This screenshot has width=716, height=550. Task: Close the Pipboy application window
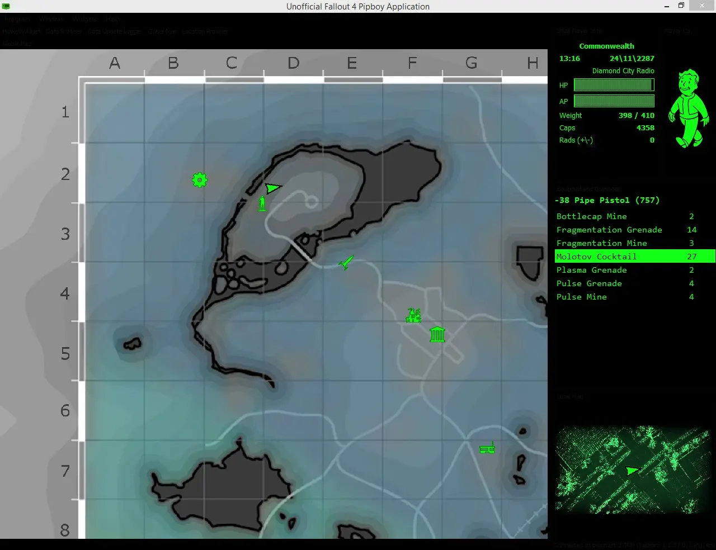click(x=702, y=6)
